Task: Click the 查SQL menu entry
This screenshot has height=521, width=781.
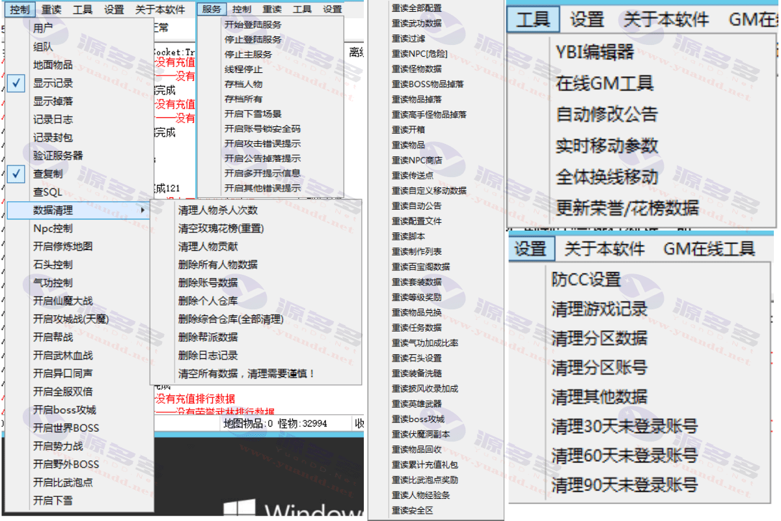Action: point(48,192)
